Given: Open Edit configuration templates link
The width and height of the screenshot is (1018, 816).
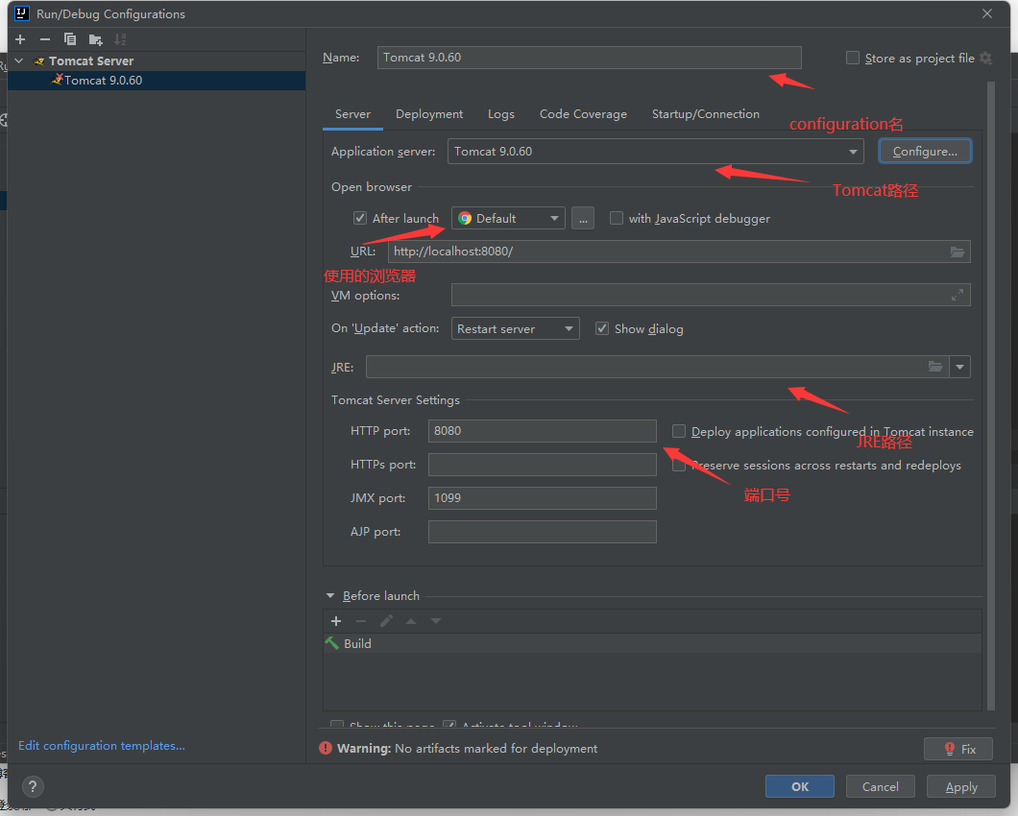Looking at the screenshot, I should point(102,746).
